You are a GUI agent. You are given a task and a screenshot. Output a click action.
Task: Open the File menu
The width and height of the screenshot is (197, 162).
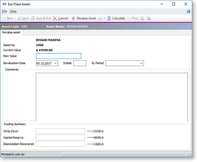pos(4,11)
